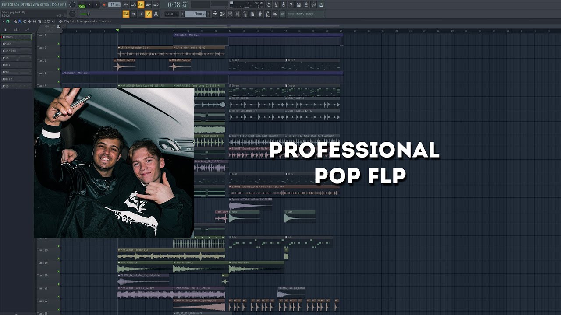This screenshot has width=561, height=315.
Task: Click the Play button in transport
Action: tap(89, 4)
